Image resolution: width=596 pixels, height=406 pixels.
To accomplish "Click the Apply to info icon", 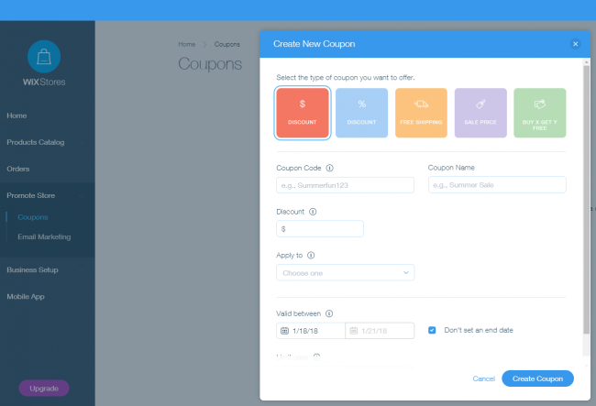I will point(312,256).
